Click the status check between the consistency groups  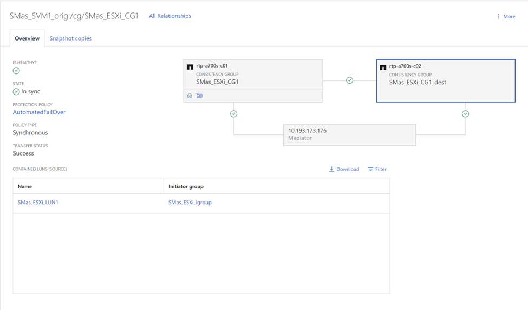tap(350, 80)
